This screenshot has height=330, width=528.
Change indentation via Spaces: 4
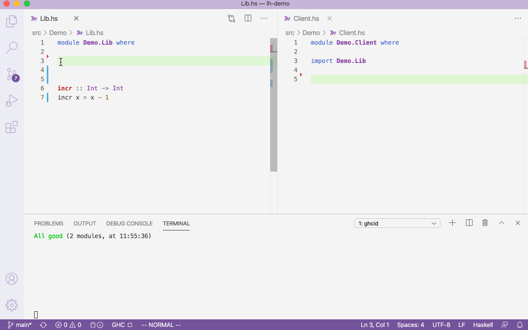click(x=410, y=325)
